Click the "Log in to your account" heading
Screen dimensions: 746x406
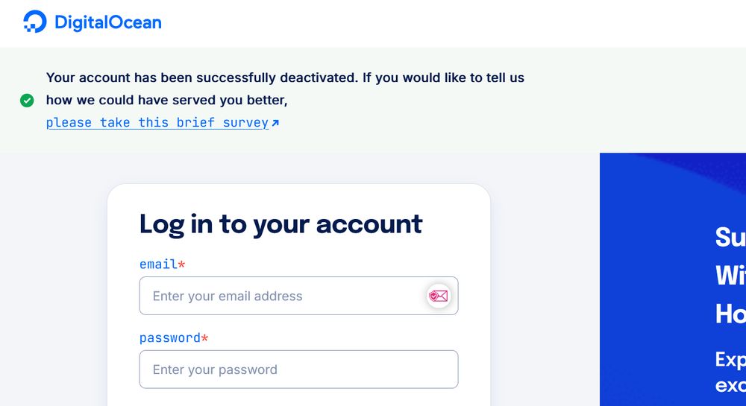[x=280, y=223]
